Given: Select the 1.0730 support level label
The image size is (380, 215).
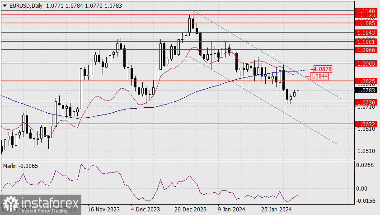Looking at the screenshot, I should click(366, 102).
